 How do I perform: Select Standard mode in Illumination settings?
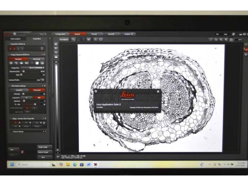[x=19, y=90]
